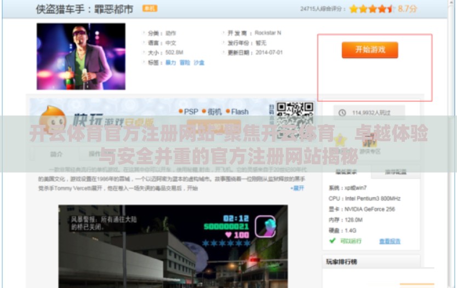Click the NVIDIA GeForce 256 graphics line
Screen dimensions: 457x288
tap(362, 209)
